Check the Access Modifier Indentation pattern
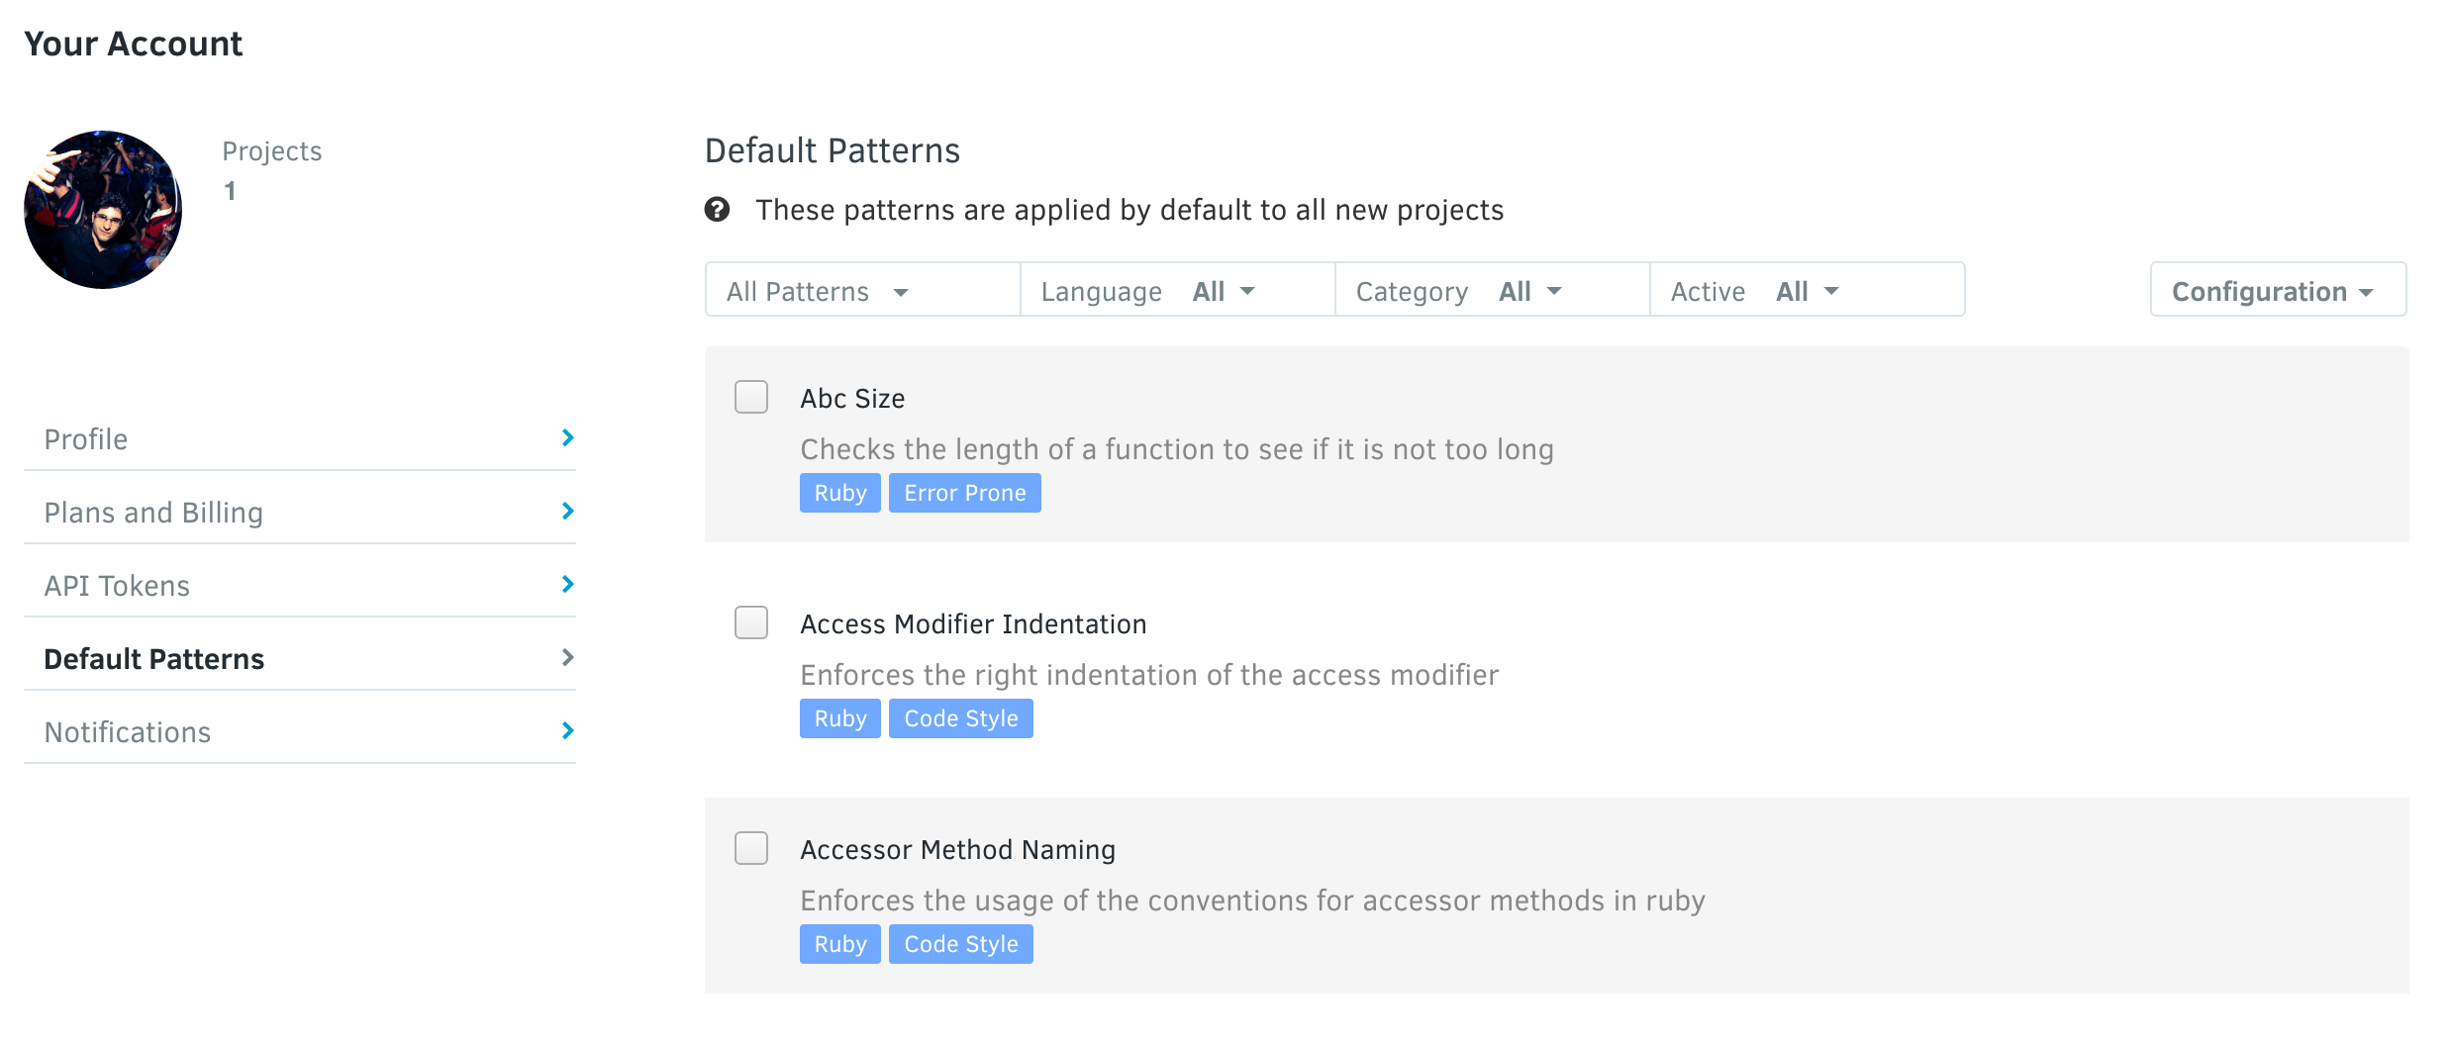Screen dimensions: 2453x1045 point(750,622)
